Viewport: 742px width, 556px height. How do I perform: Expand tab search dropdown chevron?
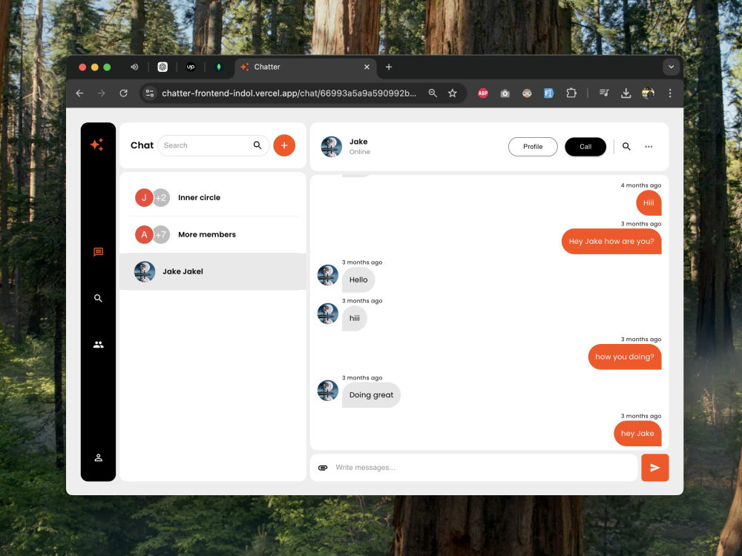pyautogui.click(x=671, y=67)
